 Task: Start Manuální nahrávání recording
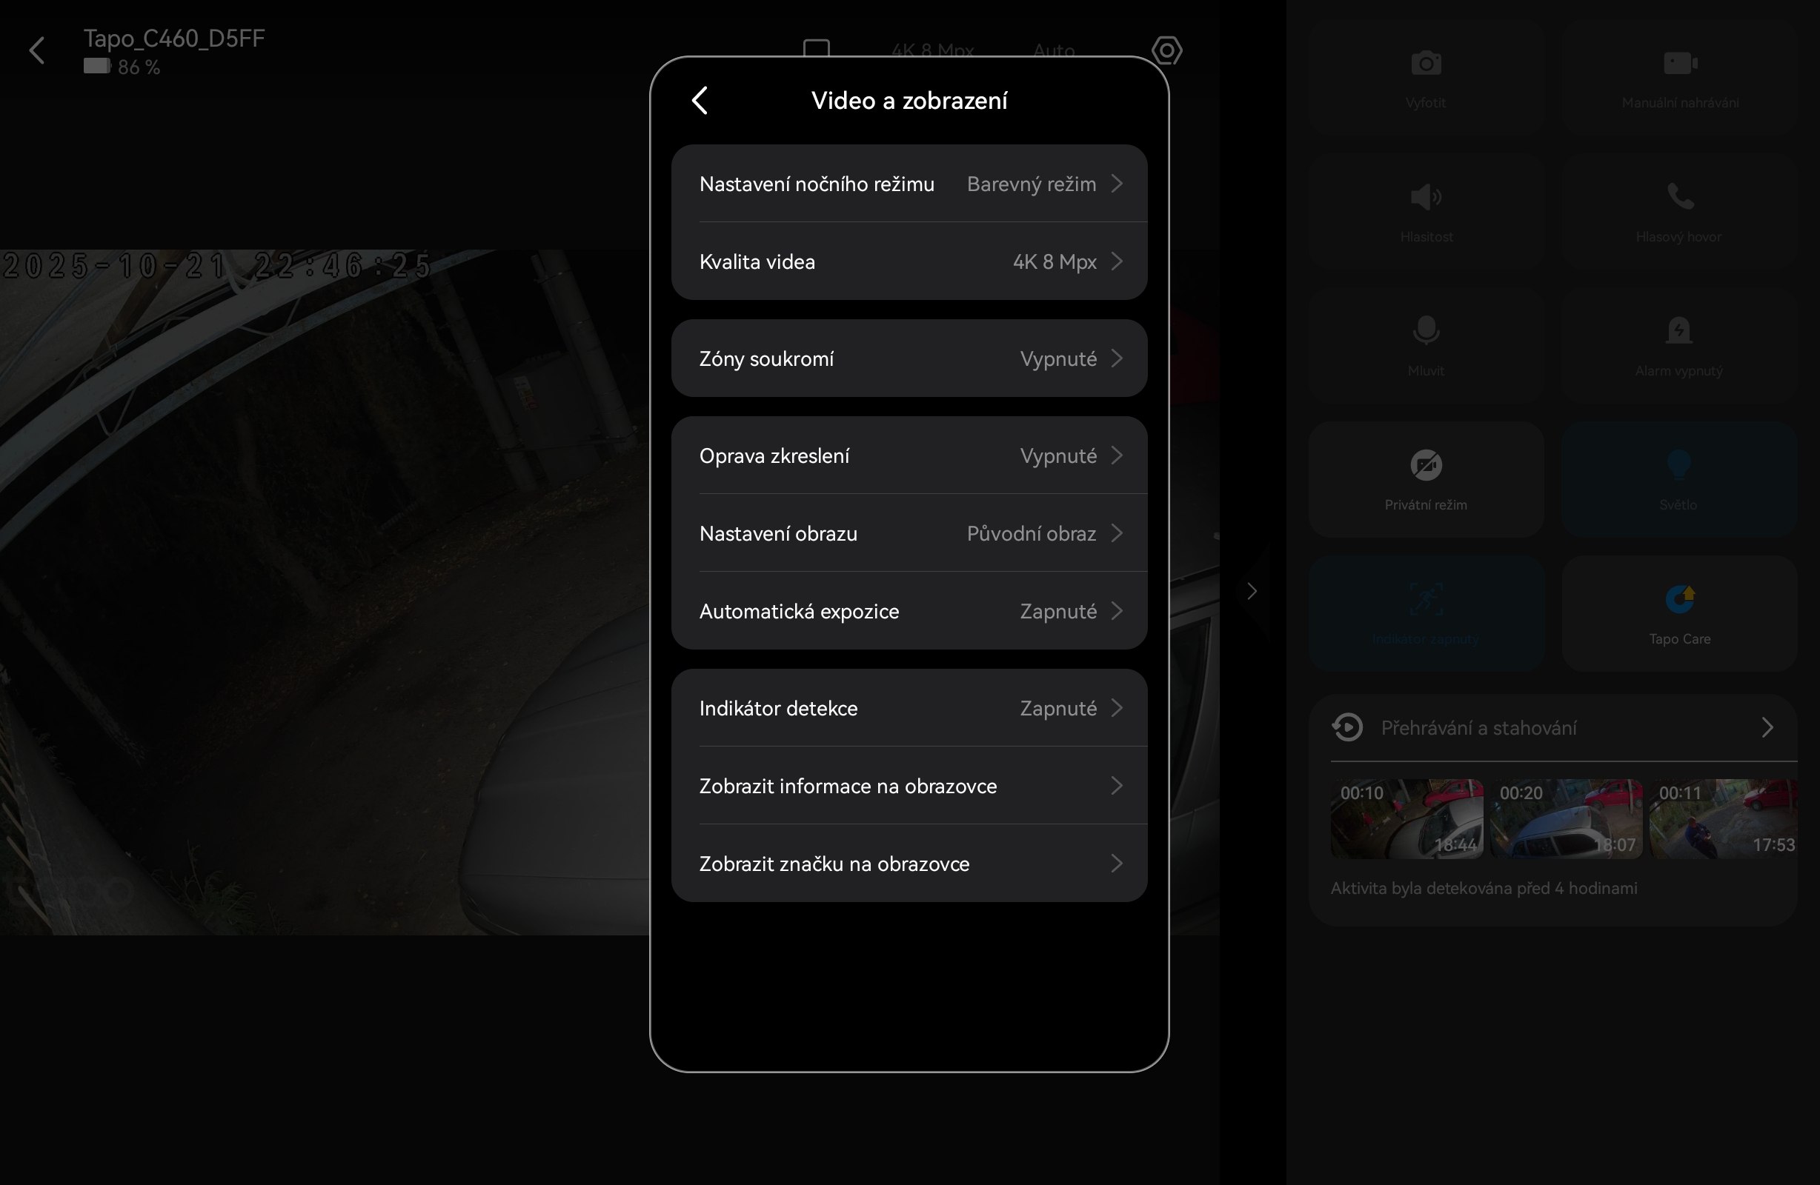coord(1679,64)
